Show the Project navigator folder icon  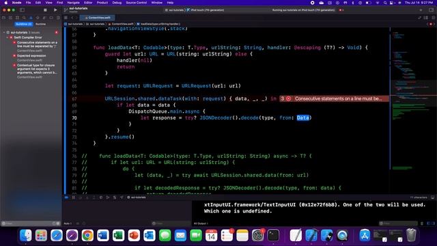(3, 18)
